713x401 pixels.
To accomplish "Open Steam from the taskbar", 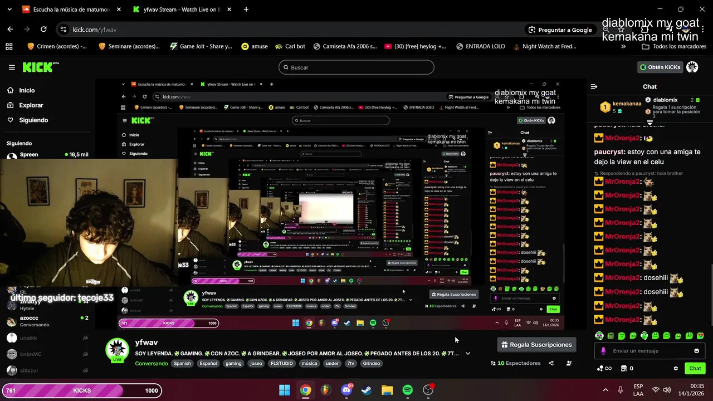I will pos(367,390).
